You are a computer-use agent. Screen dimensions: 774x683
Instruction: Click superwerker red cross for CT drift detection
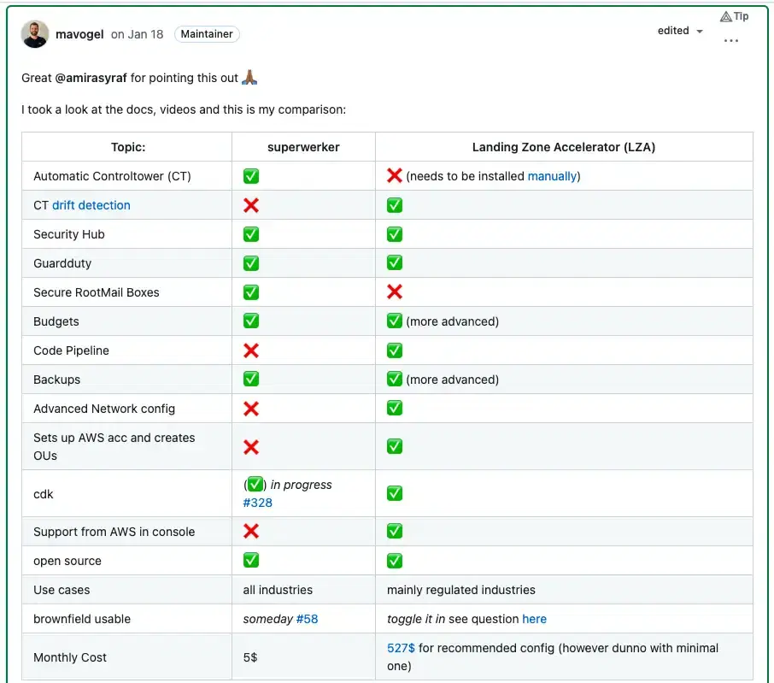(251, 205)
